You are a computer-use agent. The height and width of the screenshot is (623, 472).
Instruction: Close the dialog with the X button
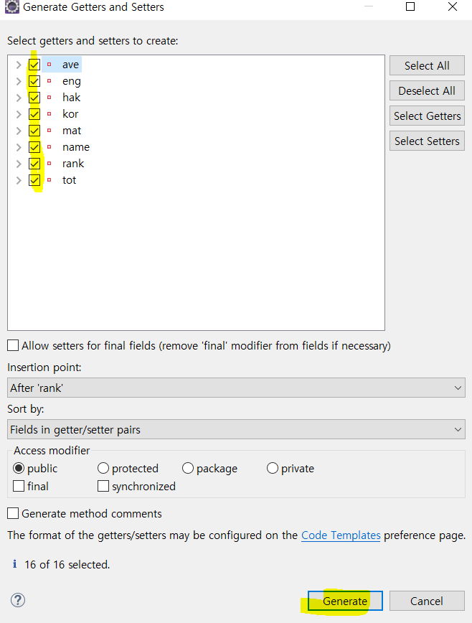coord(453,6)
